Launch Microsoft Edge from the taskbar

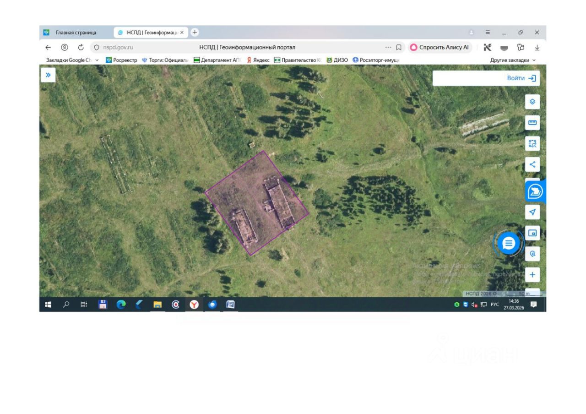point(121,305)
